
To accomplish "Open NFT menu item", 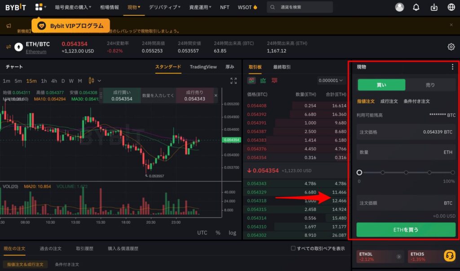I will (x=225, y=7).
